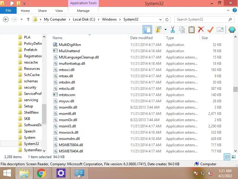
Task: Switch to Details view icon in status bar
Action: [227, 157]
